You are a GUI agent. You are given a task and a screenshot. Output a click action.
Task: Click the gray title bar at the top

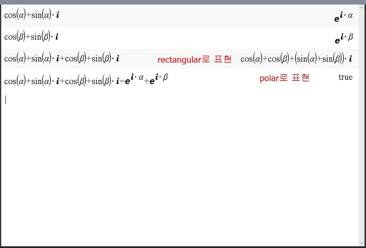pos(183,2)
